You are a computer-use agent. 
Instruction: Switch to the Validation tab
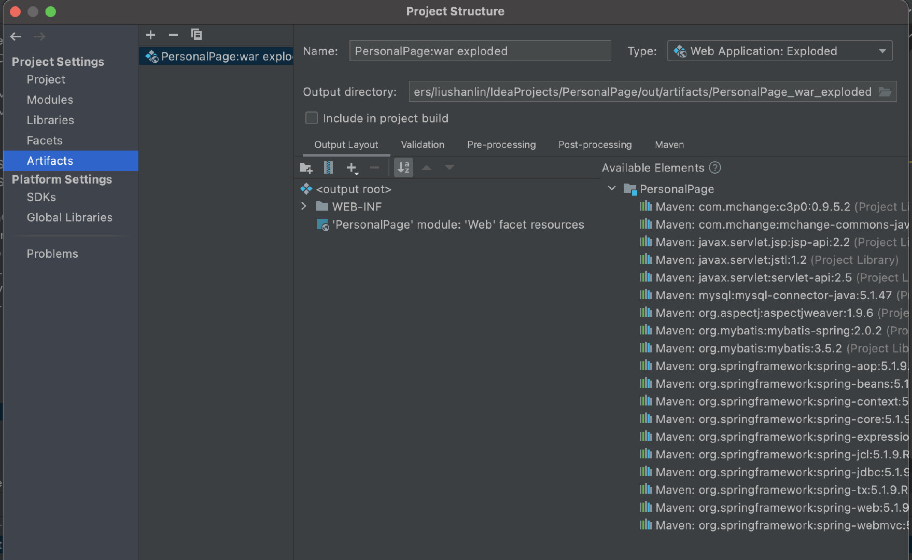423,145
